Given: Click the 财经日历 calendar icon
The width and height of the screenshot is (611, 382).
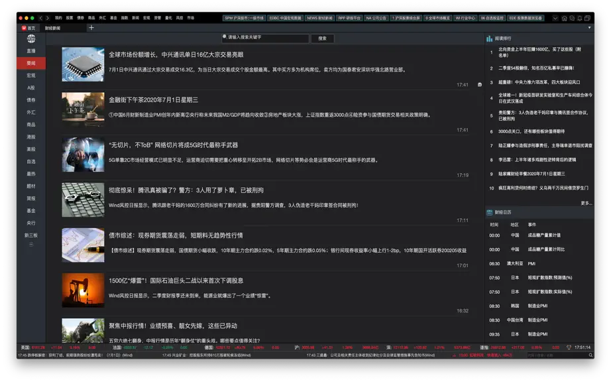Looking at the screenshot, I should (490, 212).
